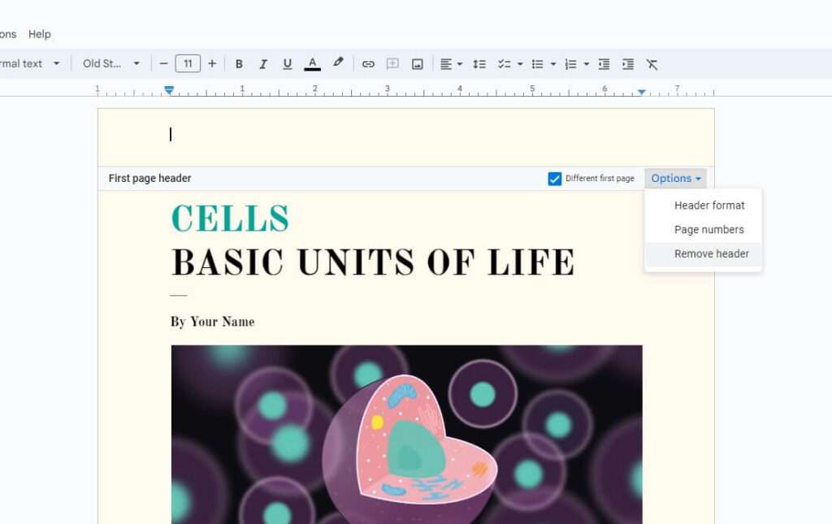Enable a checklist on the text
Screen dimensions: 832x524
(x=505, y=63)
